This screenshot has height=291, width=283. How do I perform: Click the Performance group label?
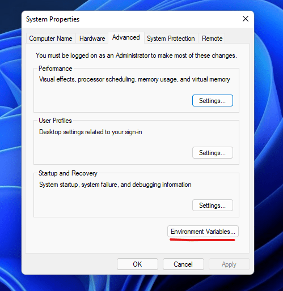point(56,69)
